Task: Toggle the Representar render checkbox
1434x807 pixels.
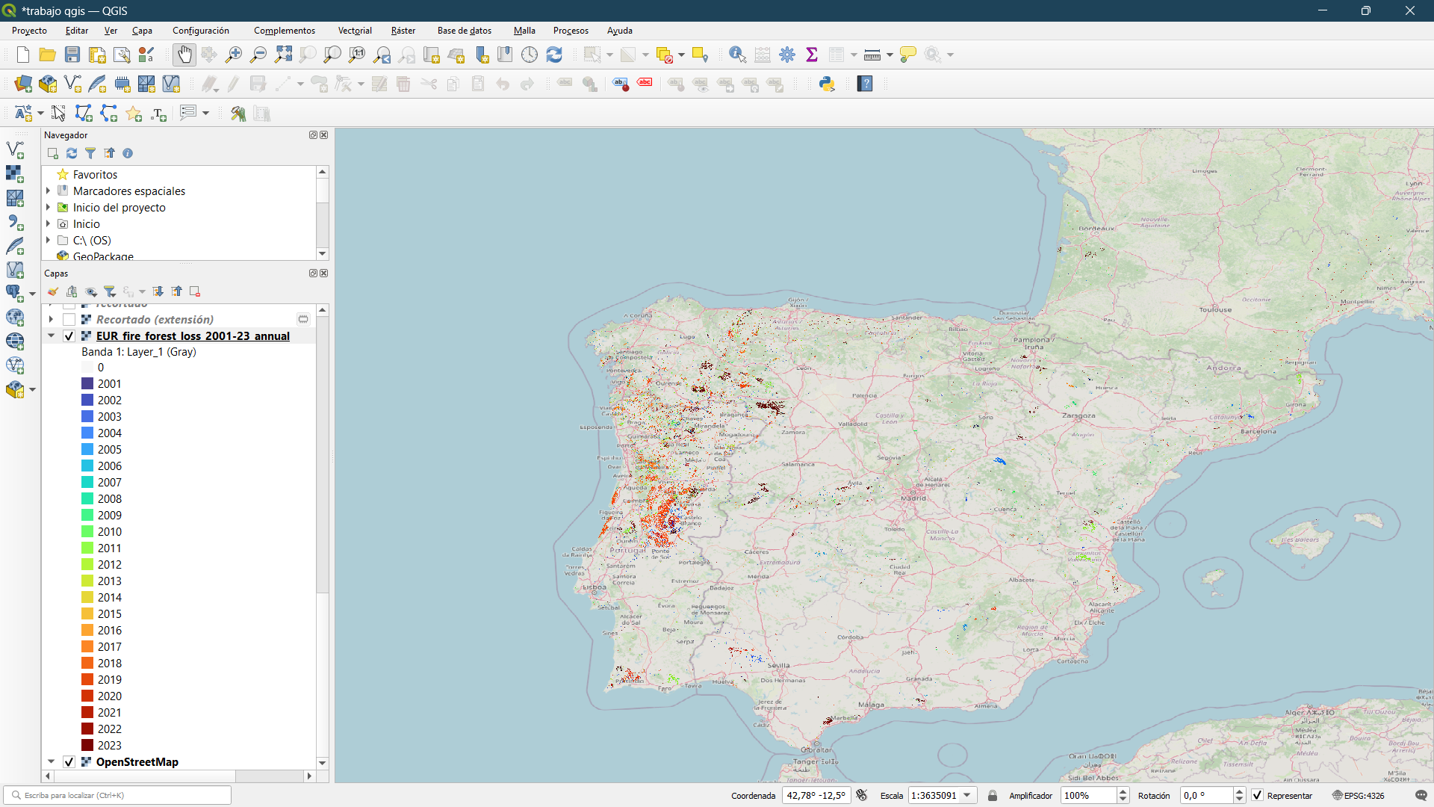Action: tap(1258, 796)
